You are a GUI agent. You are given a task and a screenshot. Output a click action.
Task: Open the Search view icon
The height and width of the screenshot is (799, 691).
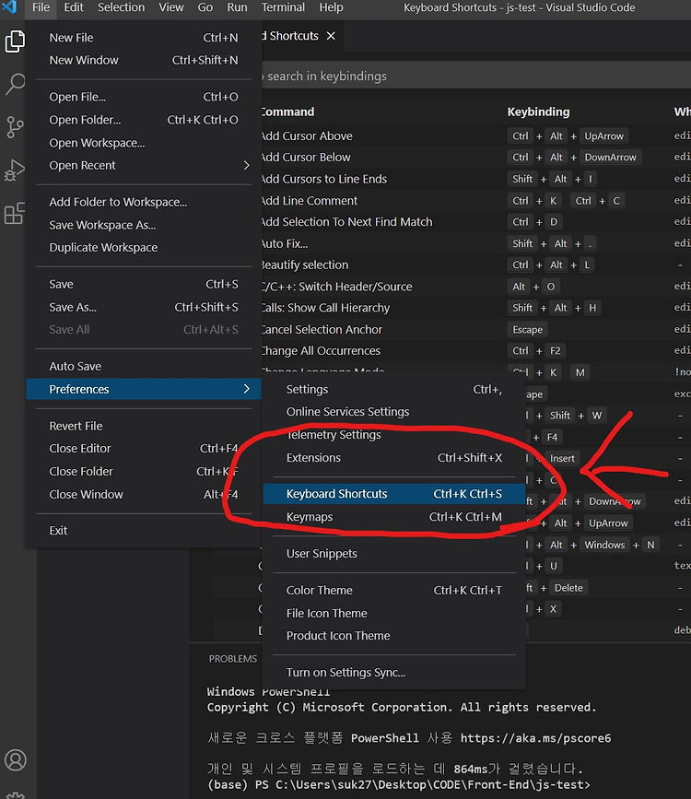coord(15,84)
